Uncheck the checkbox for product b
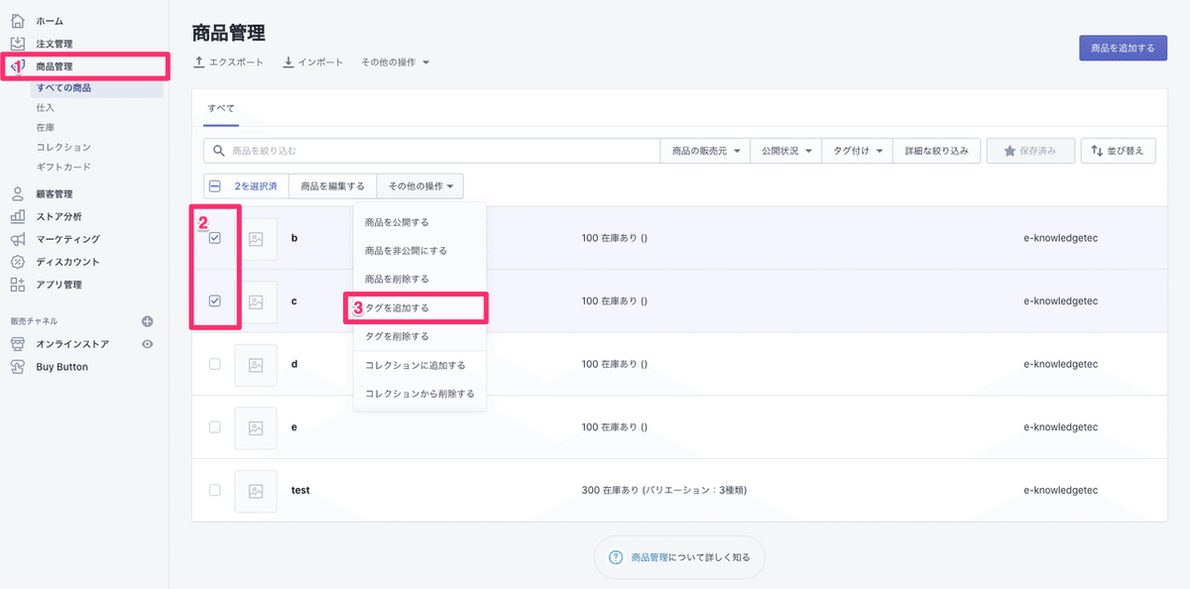Screen dimensions: 1190x589 [215, 238]
